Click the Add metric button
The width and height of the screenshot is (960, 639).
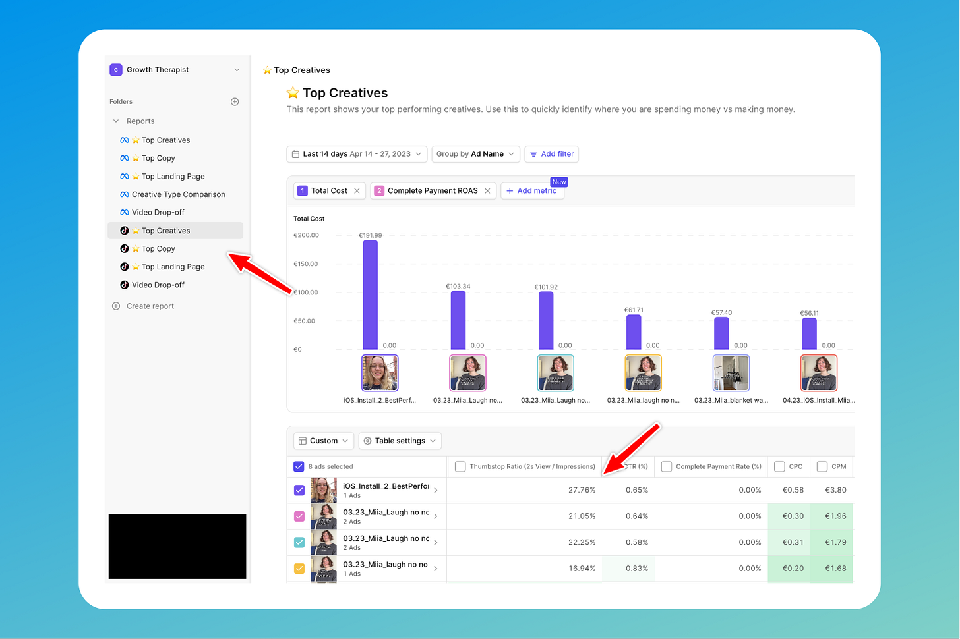click(532, 191)
